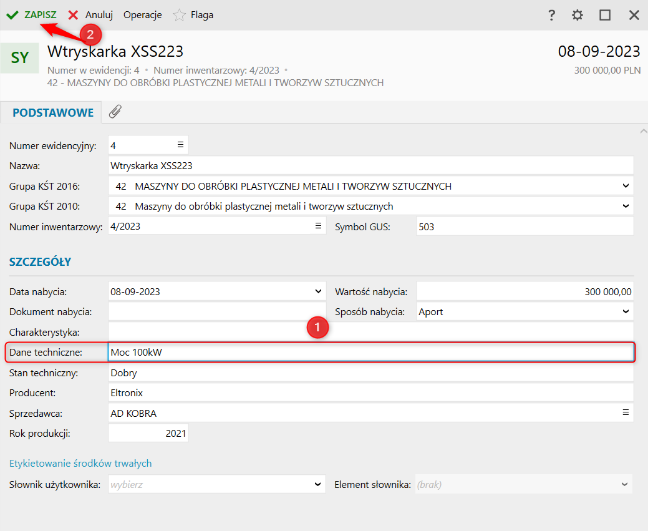This screenshot has height=531, width=648.
Task: Expand the Grupa KŚT 2016 dropdown
Action: click(626, 186)
